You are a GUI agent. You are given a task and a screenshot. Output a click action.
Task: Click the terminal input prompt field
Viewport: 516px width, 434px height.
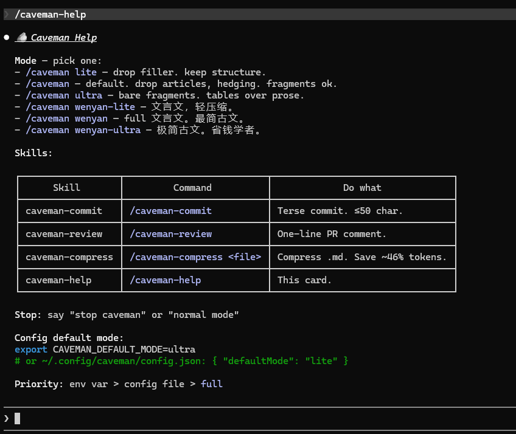pyautogui.click(x=260, y=419)
